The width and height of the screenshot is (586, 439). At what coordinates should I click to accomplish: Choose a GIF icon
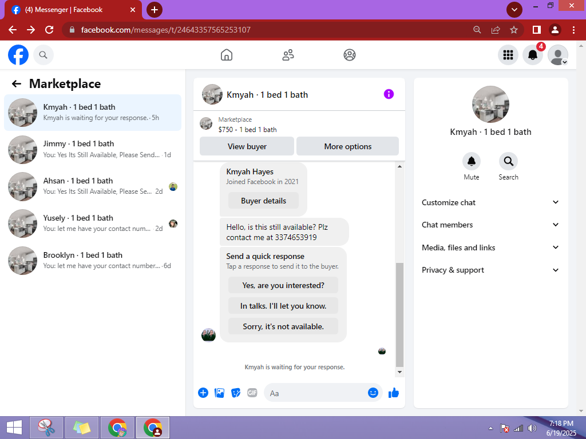(x=252, y=393)
